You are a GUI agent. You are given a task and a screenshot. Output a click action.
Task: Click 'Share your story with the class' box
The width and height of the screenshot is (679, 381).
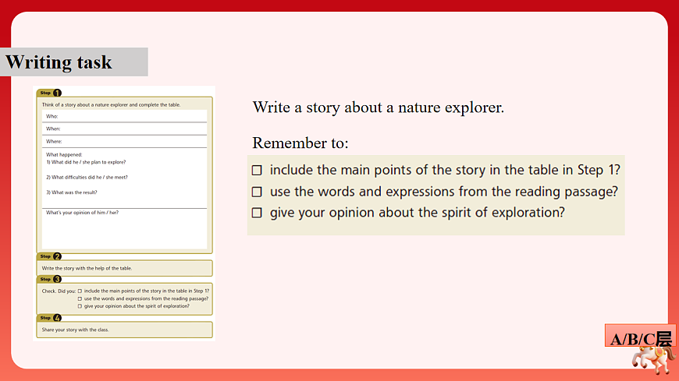[x=125, y=330]
